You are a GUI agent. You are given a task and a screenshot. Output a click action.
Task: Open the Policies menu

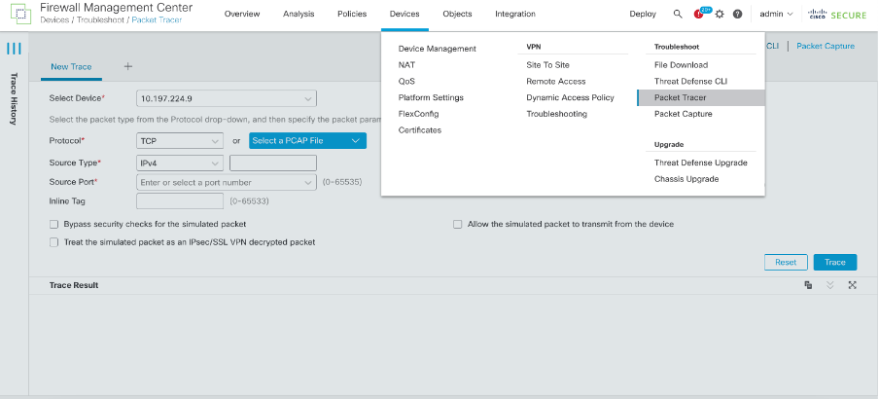click(x=352, y=14)
